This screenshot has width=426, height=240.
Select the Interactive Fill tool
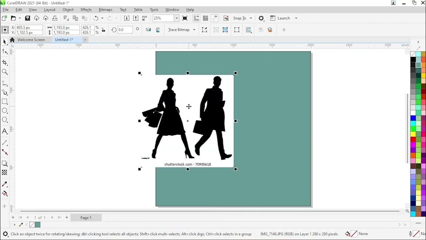pyautogui.click(x=5, y=193)
